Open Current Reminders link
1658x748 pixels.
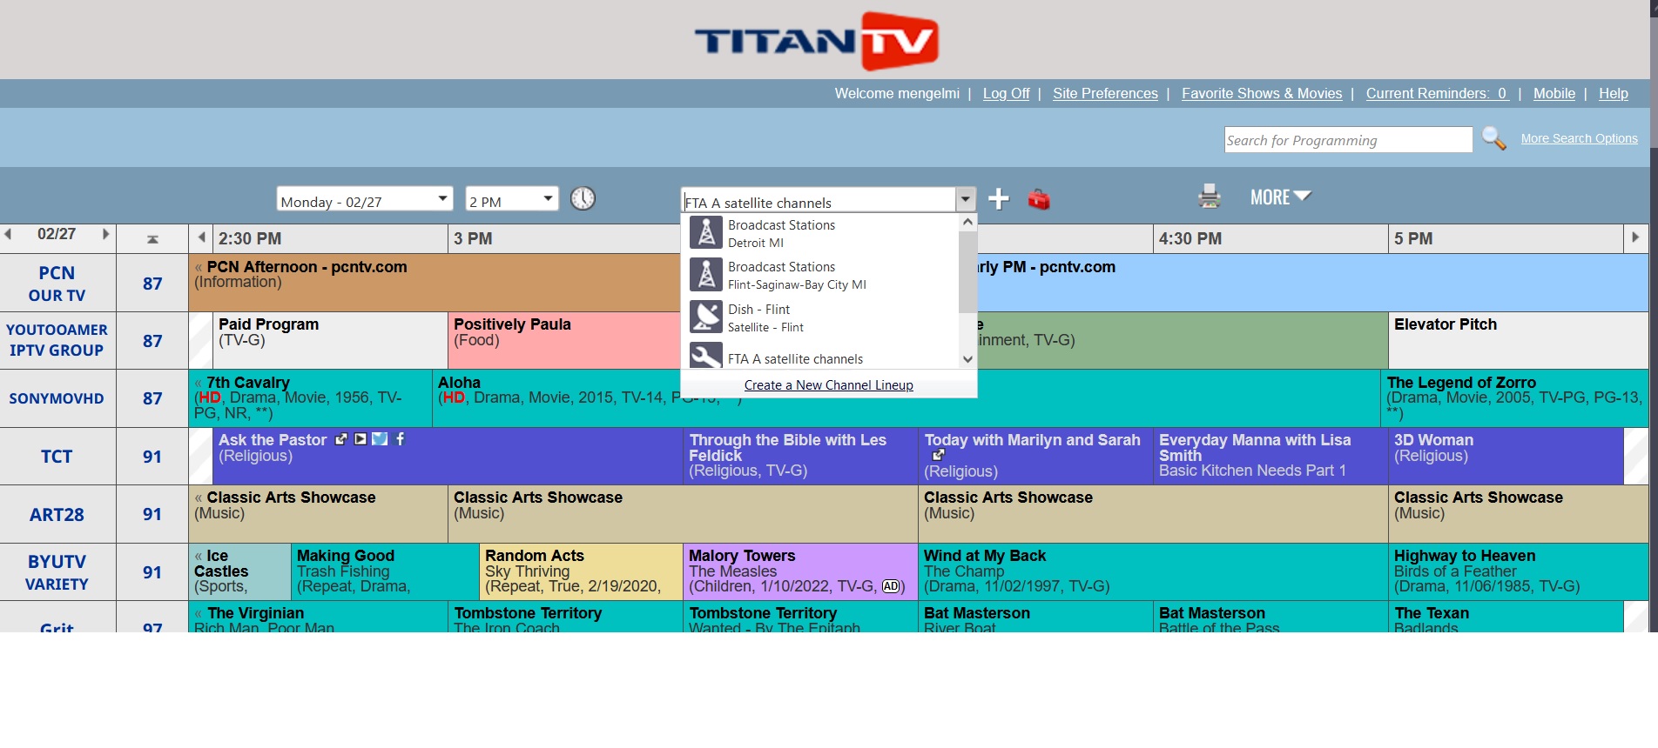[1437, 93]
